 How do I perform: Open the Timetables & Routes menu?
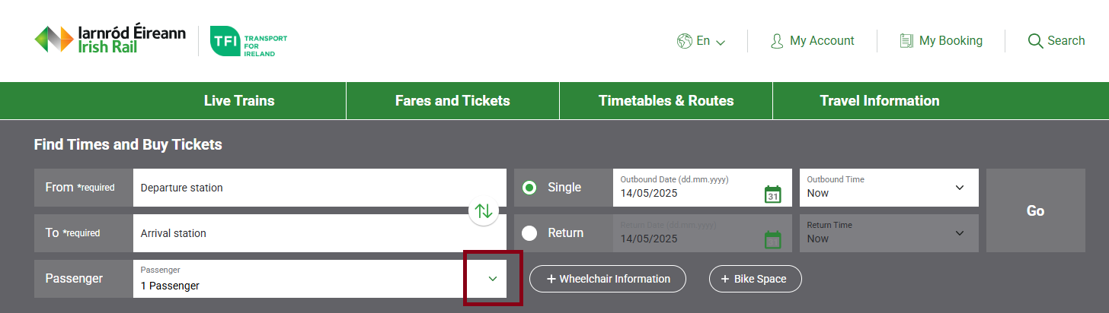coord(666,101)
